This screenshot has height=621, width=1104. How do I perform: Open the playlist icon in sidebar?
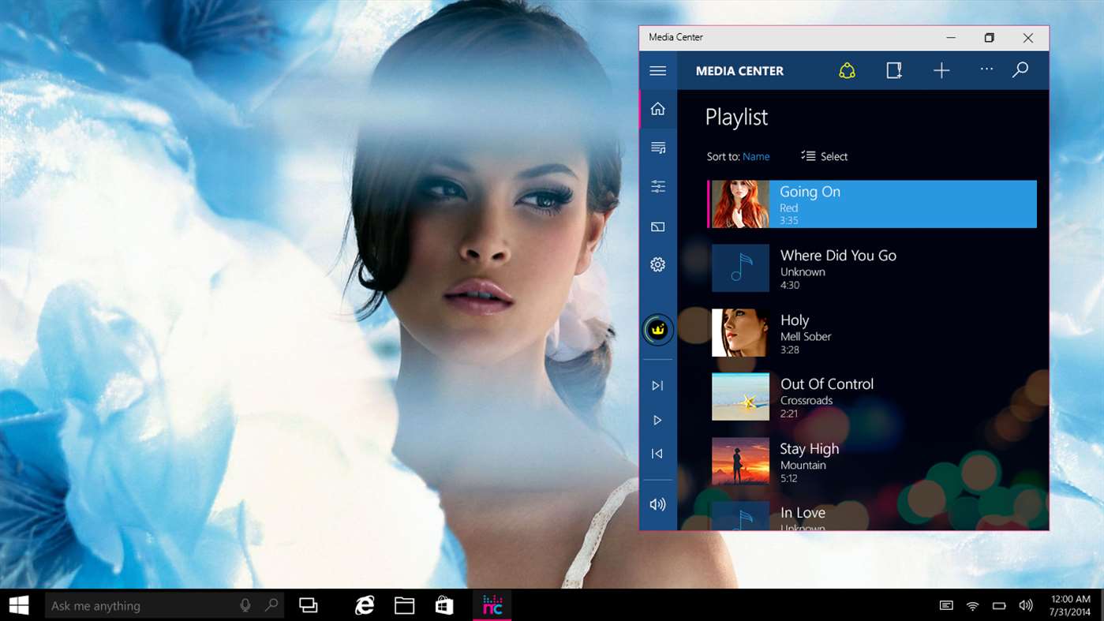pyautogui.click(x=657, y=148)
